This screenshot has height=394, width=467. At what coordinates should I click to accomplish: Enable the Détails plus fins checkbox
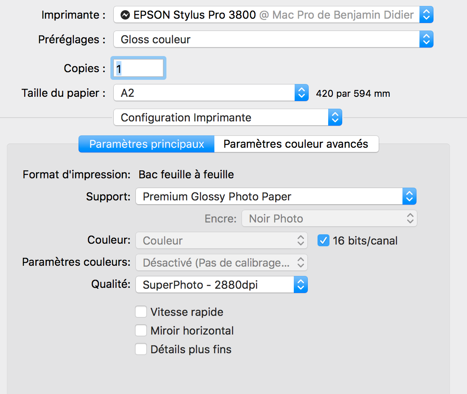[x=141, y=349]
